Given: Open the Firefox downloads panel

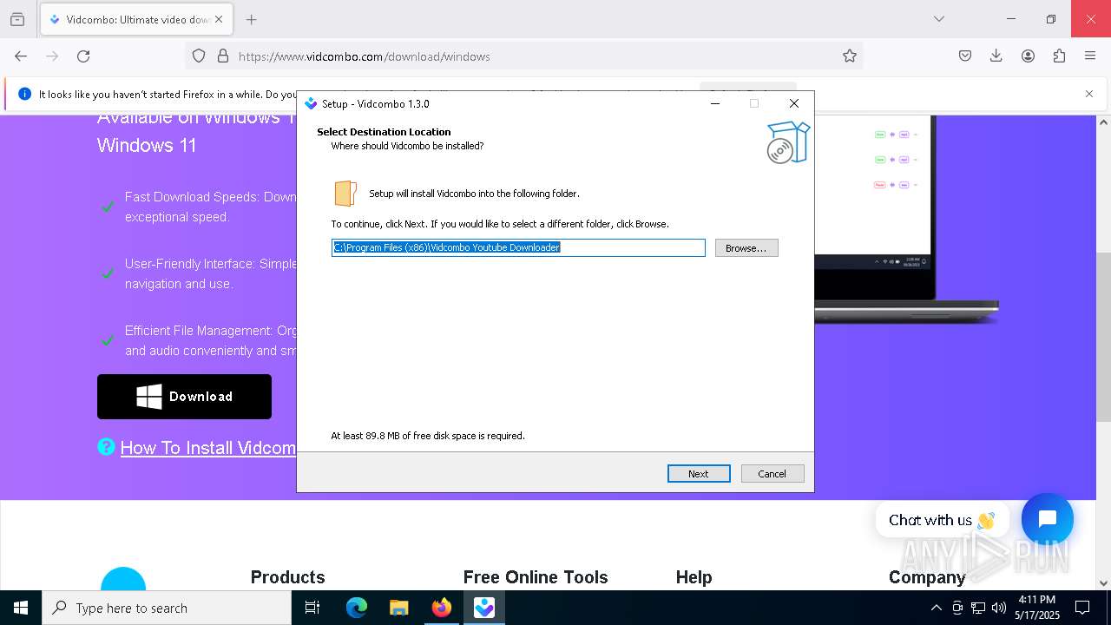Looking at the screenshot, I should (996, 56).
